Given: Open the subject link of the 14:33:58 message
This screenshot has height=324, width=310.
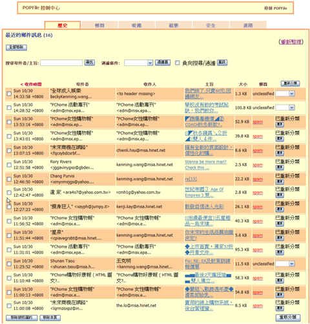Looking at the screenshot, I should pyautogui.click(x=208, y=94).
